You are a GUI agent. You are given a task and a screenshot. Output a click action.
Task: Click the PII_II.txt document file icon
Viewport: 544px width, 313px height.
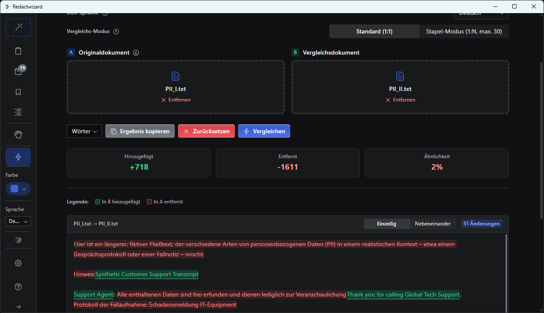(x=400, y=76)
